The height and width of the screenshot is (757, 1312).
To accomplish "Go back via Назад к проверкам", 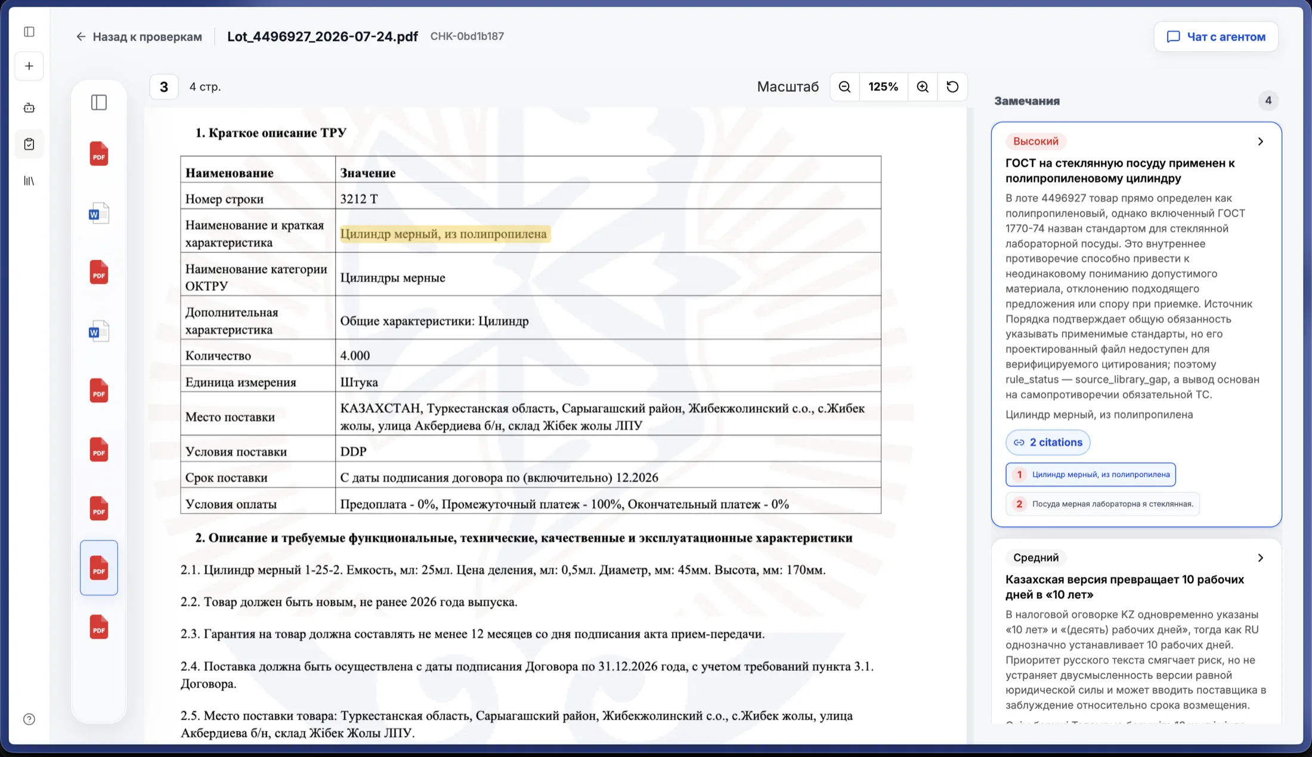I will click(139, 36).
